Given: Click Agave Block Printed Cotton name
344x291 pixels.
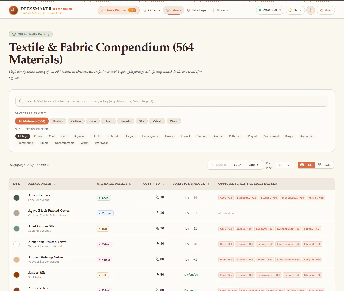Looking at the screenshot, I should tap(49, 211).
